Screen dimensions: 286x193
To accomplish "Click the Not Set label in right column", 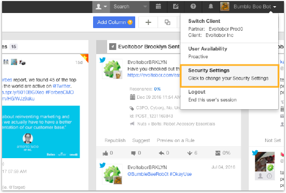I will pos(272,140).
